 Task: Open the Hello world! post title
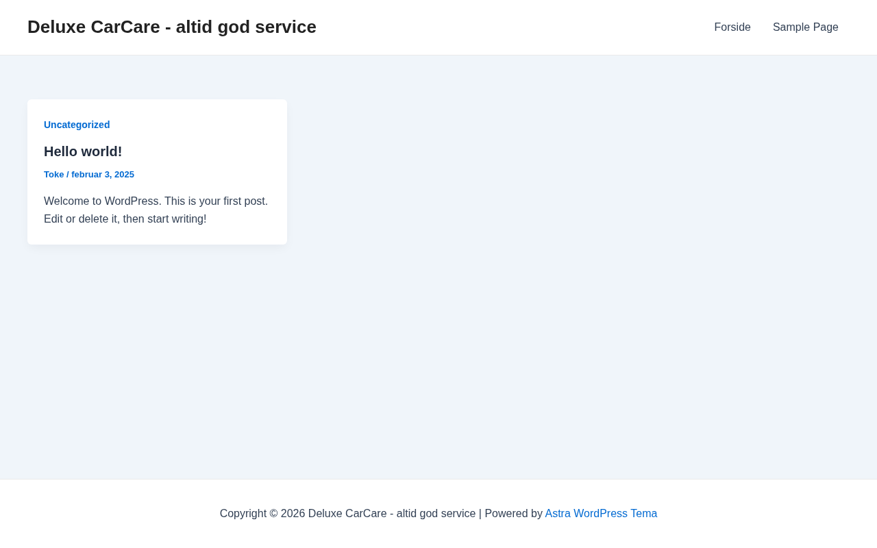point(83,151)
